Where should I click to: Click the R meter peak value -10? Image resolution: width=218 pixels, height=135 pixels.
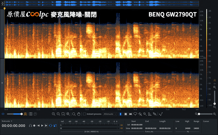pos(121,128)
